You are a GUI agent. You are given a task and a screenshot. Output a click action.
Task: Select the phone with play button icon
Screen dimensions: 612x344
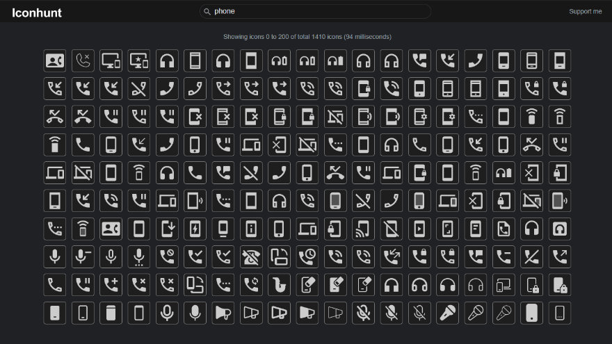(419, 229)
